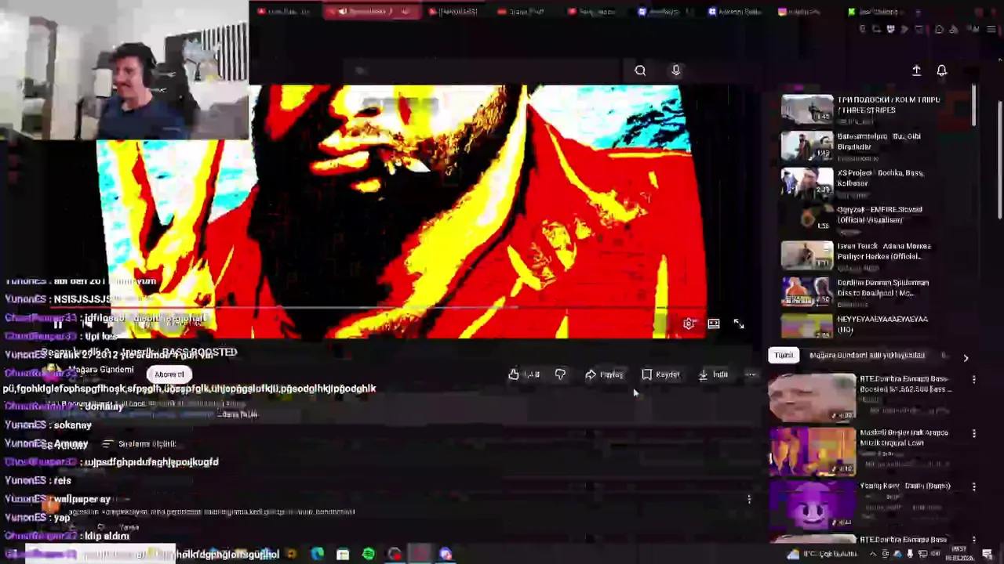Click the YouTube search magnifier button

[x=640, y=70]
